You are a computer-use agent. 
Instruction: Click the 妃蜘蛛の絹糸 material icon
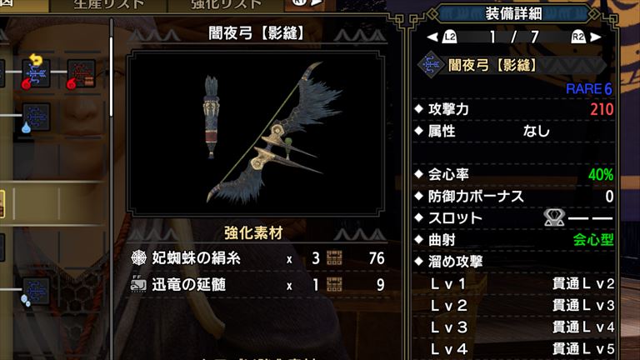pyautogui.click(x=138, y=258)
